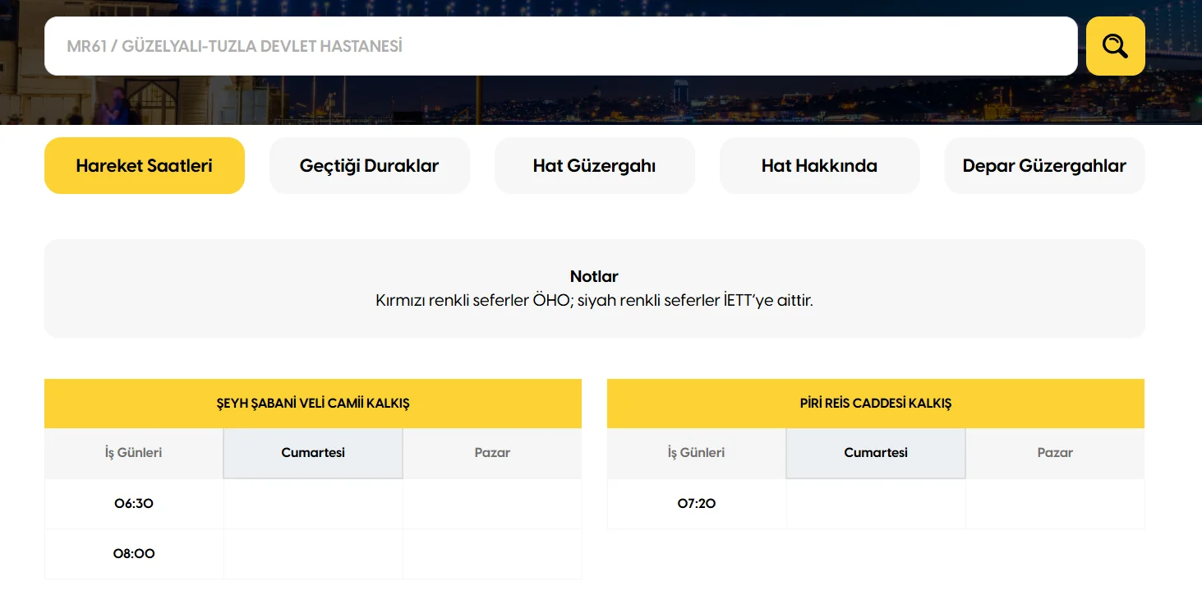This screenshot has width=1202, height=591.
Task: Click the Piri Reis Caddesi Kalkış header
Action: point(876,404)
